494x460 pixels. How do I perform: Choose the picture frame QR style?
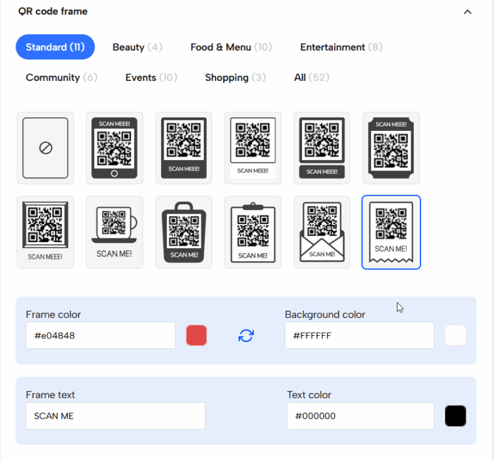click(x=45, y=232)
